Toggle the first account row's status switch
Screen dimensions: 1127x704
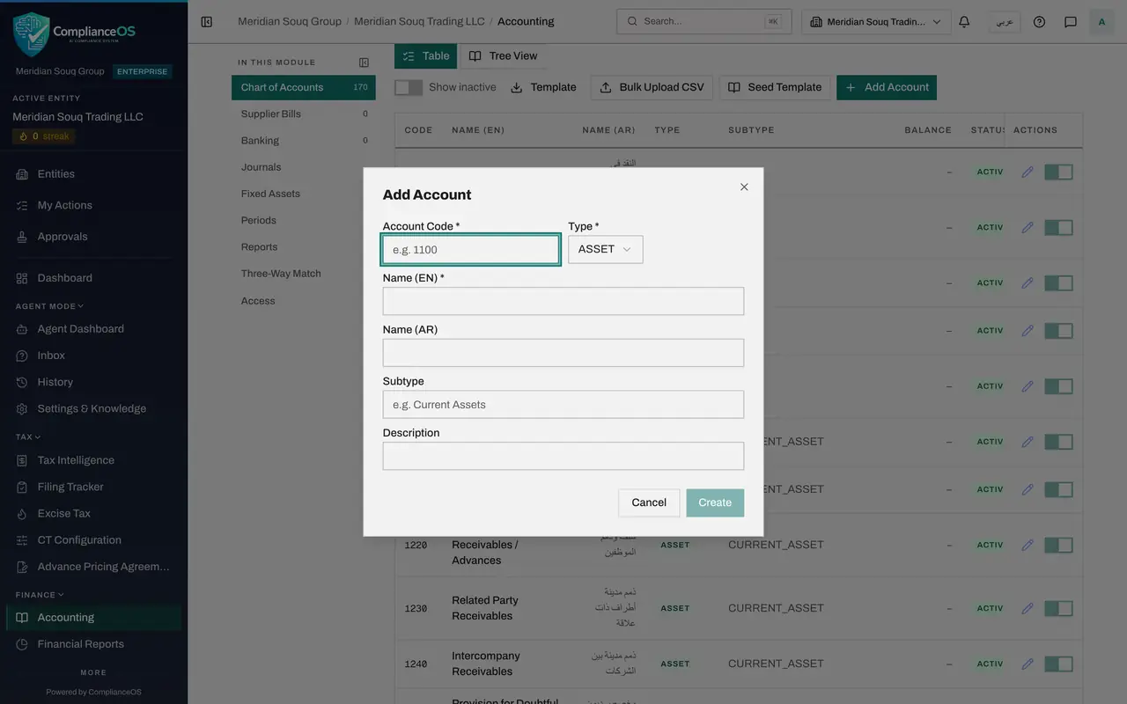(x=1058, y=172)
